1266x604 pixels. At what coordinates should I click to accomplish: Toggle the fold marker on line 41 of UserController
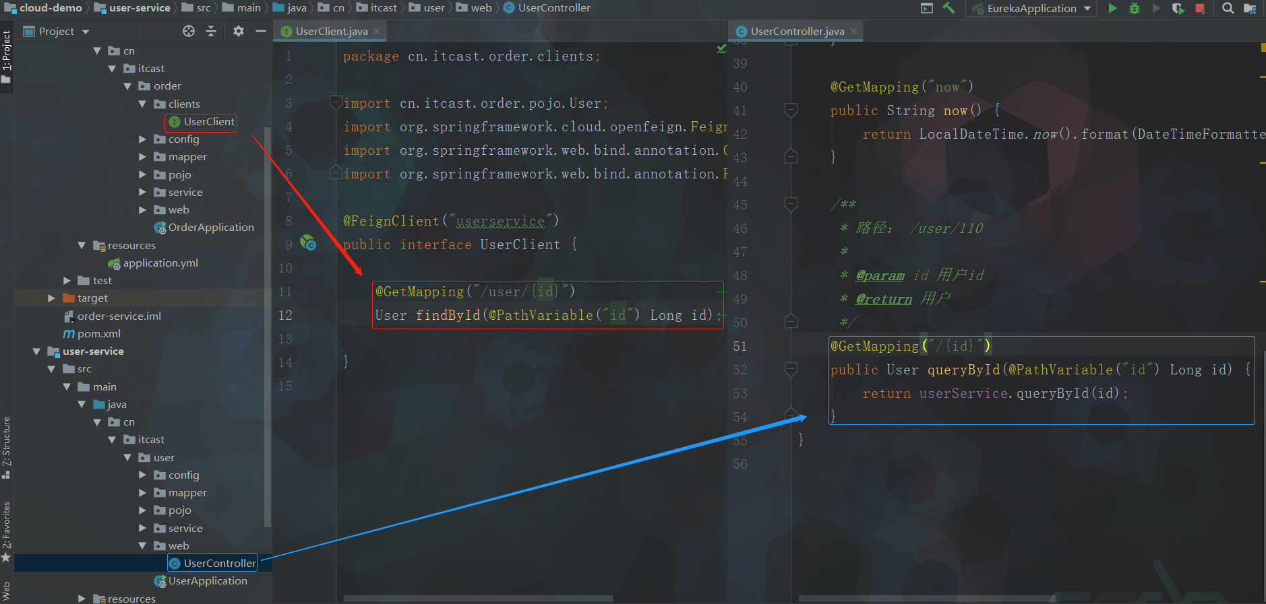tap(791, 110)
